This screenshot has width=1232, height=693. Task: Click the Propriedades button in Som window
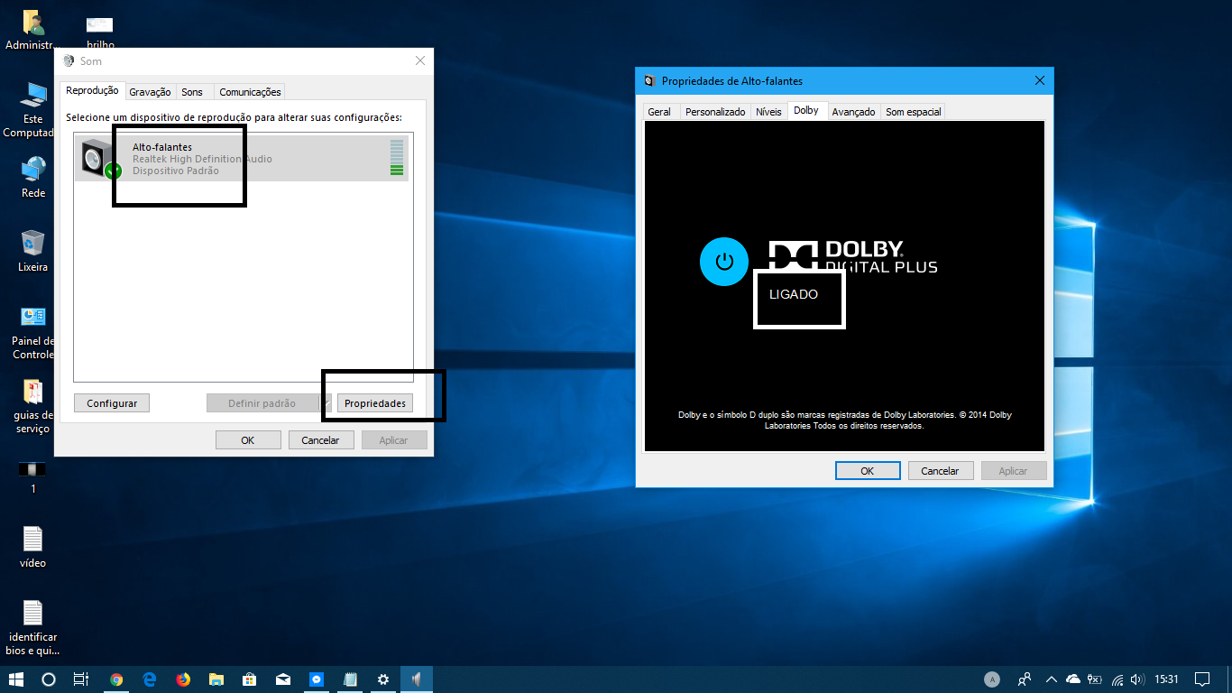[x=375, y=403]
